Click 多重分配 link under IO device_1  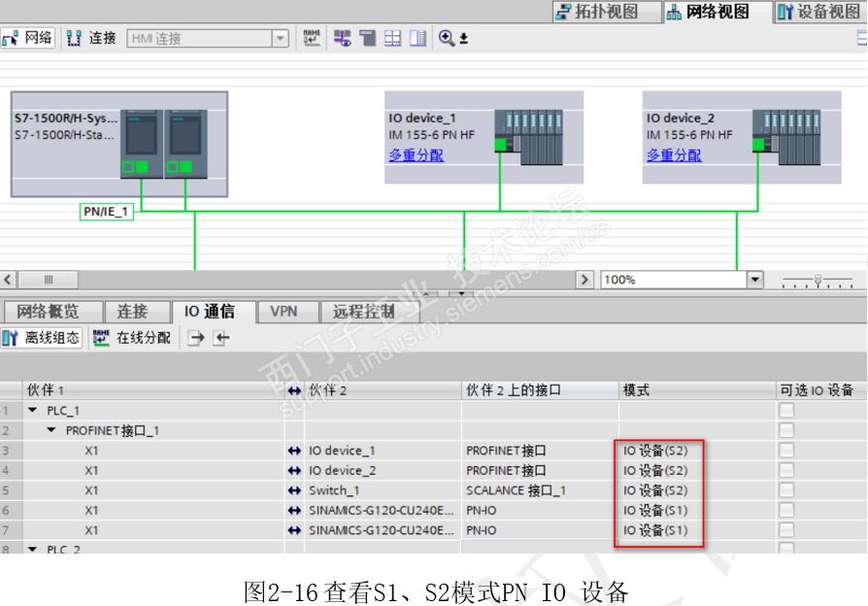point(416,155)
